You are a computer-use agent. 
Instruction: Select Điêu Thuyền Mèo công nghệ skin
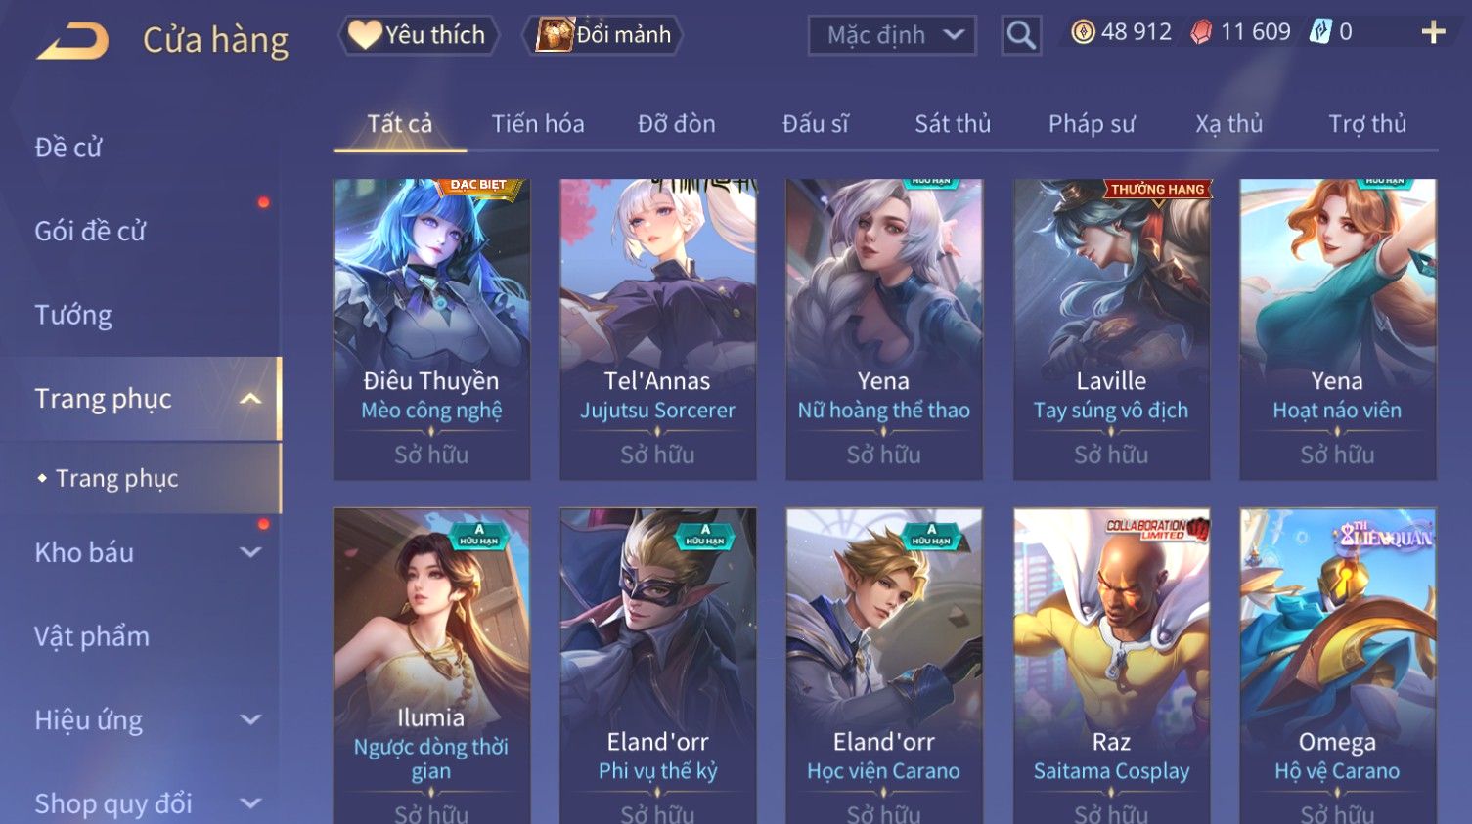point(431,328)
